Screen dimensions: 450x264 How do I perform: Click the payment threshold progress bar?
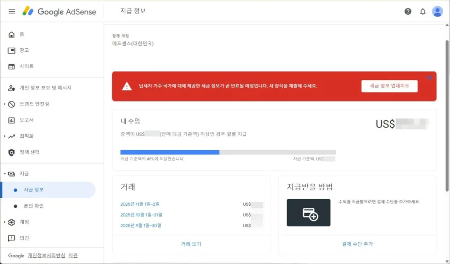coord(227,152)
